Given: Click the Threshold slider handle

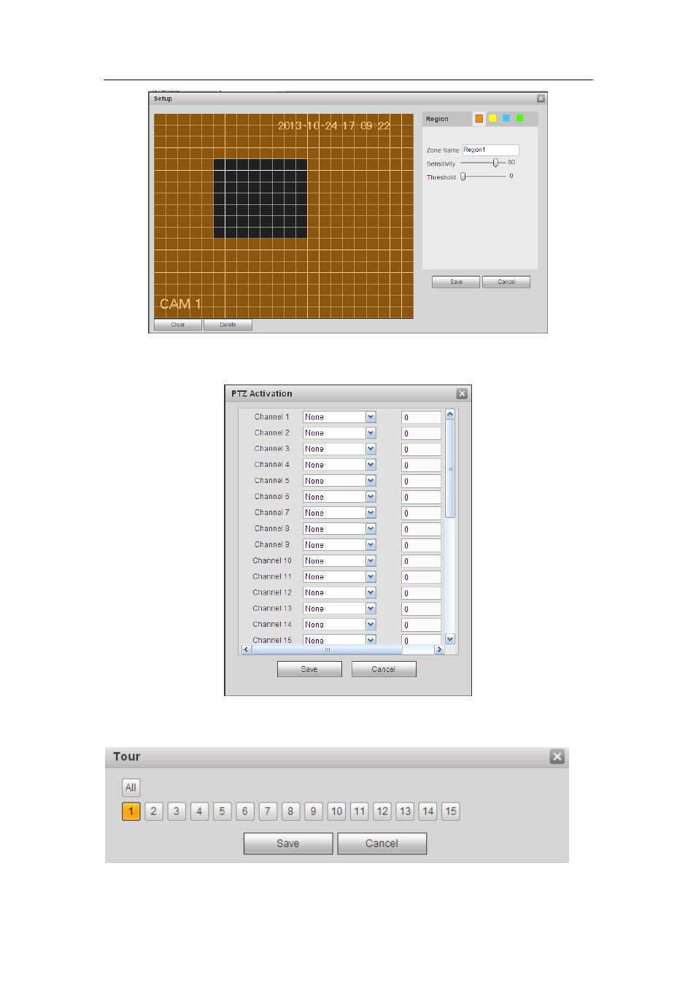Looking at the screenshot, I should tap(463, 177).
